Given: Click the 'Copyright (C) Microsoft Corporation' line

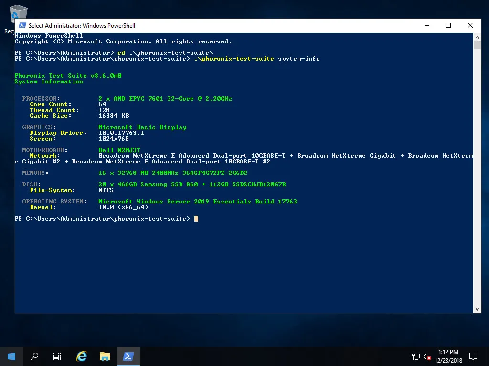Looking at the screenshot, I should [x=123, y=42].
